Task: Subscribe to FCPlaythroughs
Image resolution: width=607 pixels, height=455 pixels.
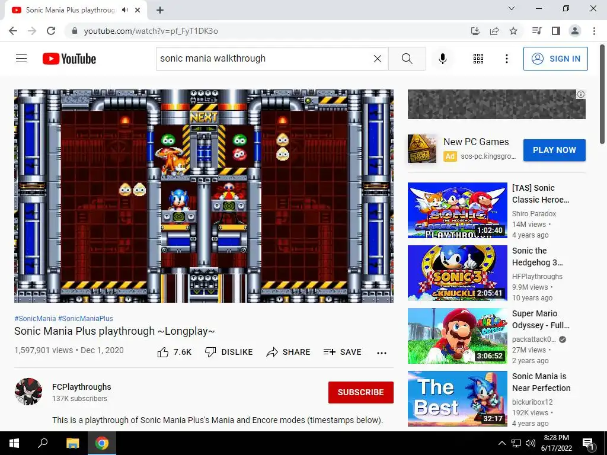Action: (x=361, y=392)
